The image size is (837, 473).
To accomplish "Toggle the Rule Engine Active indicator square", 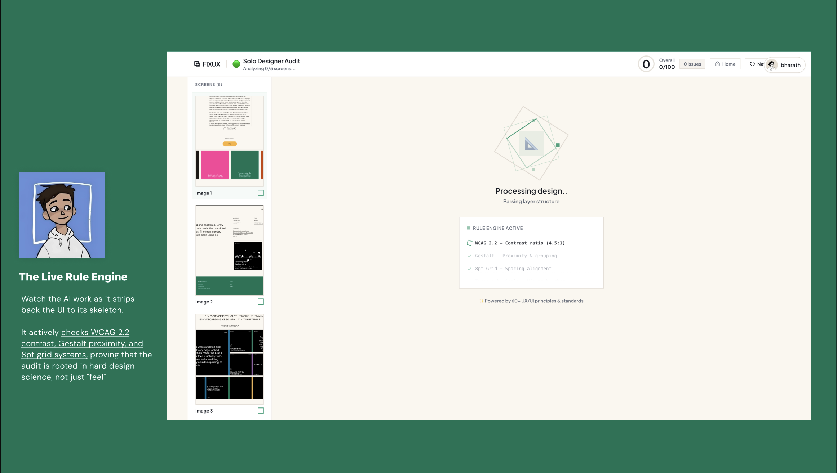I will tap(468, 228).
